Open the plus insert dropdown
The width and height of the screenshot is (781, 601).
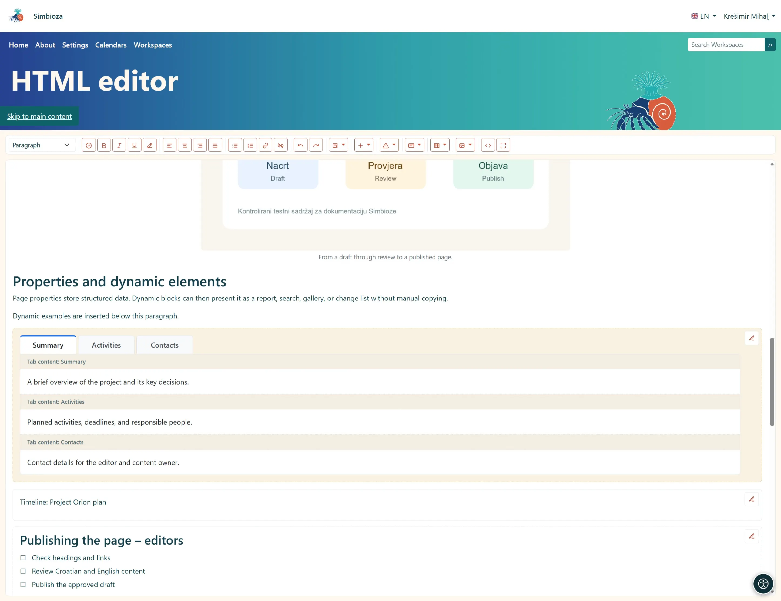(x=364, y=145)
